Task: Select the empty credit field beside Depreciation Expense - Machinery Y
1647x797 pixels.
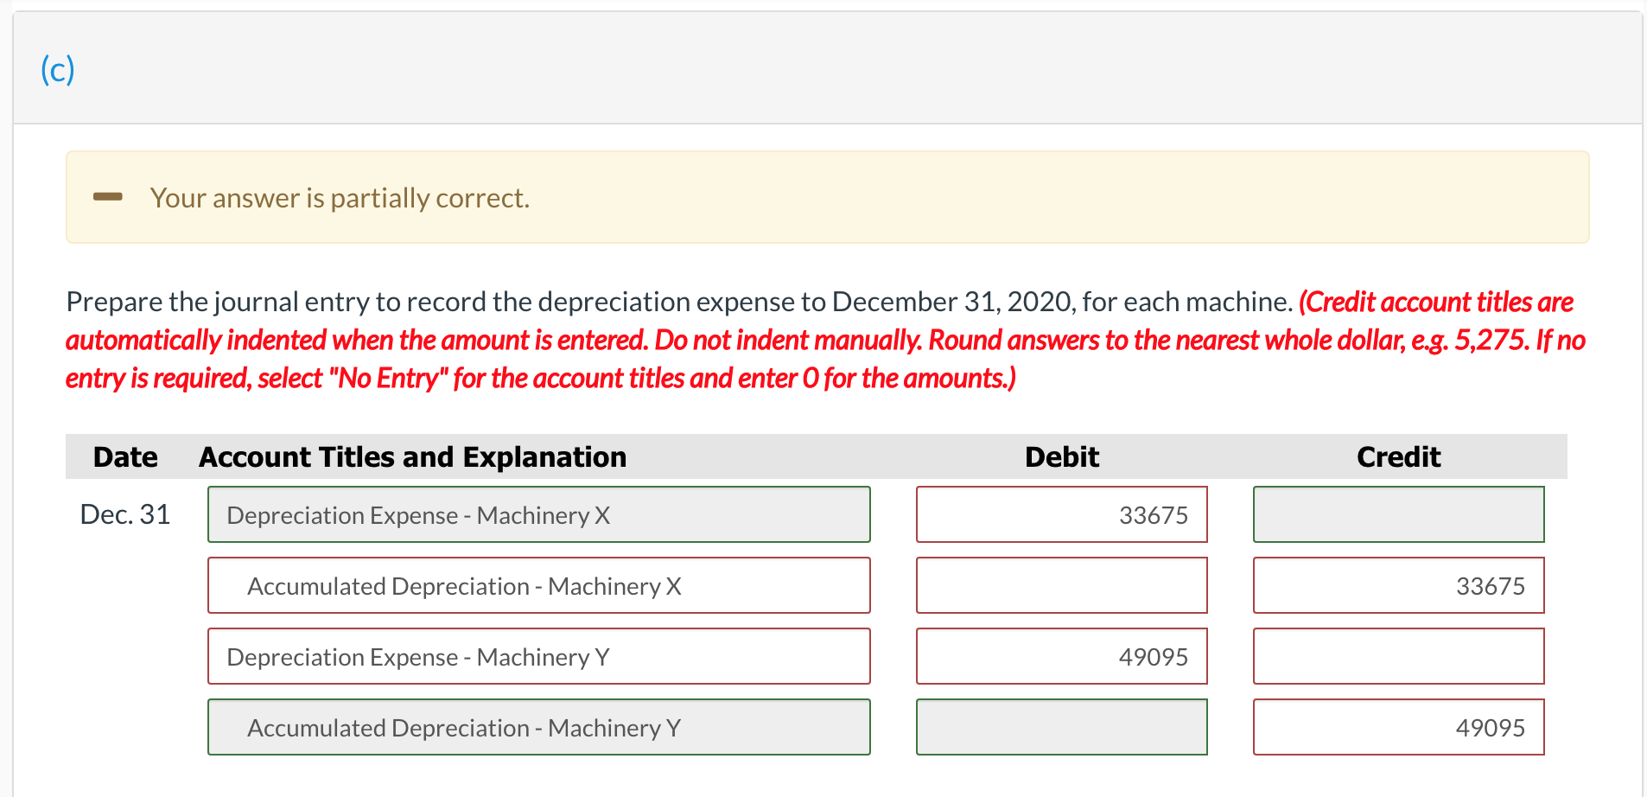Action: click(x=1397, y=656)
